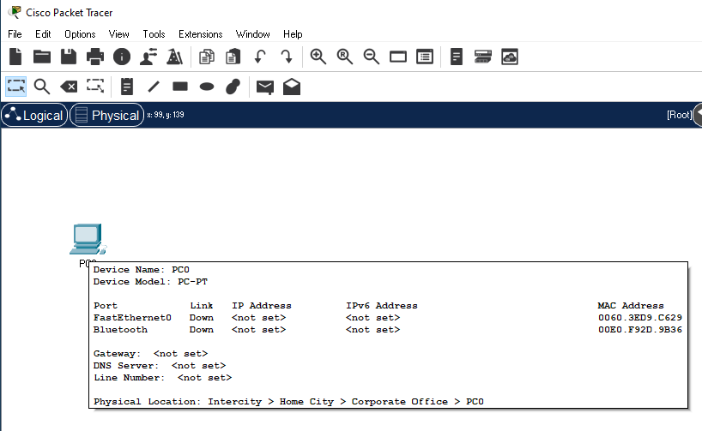Open the Options menu
Viewport: 702px width, 431px height.
[80, 34]
